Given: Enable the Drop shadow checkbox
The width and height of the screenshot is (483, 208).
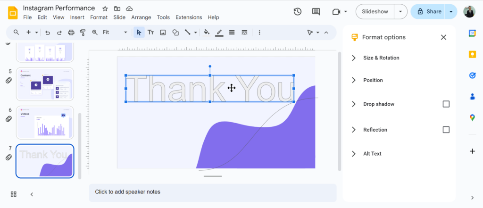Looking at the screenshot, I should click(446, 104).
